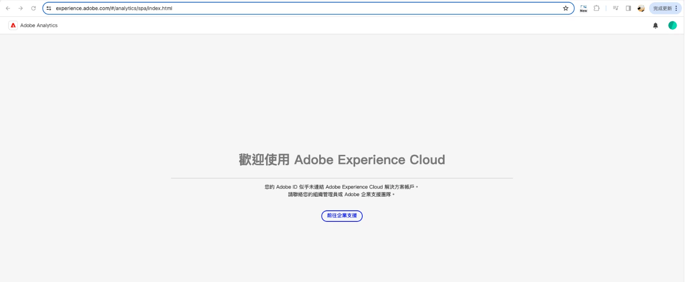Open the notifications bell

(655, 26)
